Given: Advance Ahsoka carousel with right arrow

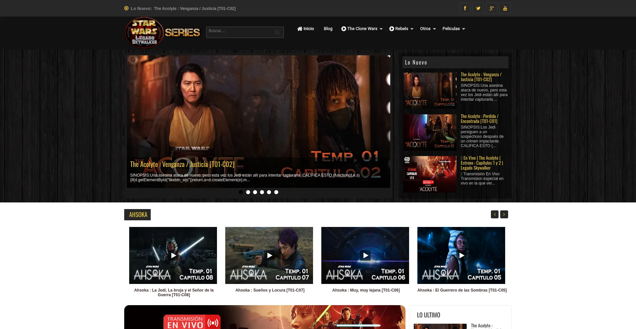Looking at the screenshot, I should tap(504, 214).
